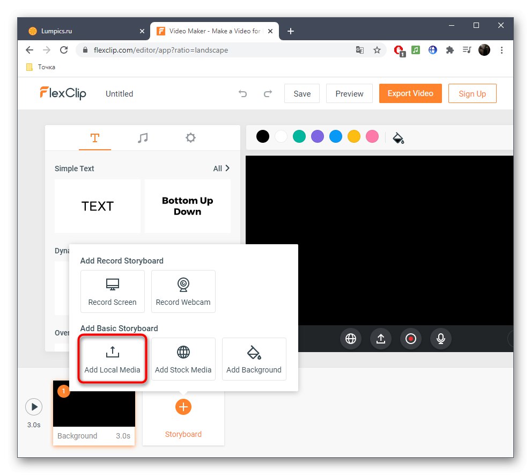Select the Record Webcam option
Image resolution: width=531 pixels, height=475 pixels.
[x=183, y=291]
